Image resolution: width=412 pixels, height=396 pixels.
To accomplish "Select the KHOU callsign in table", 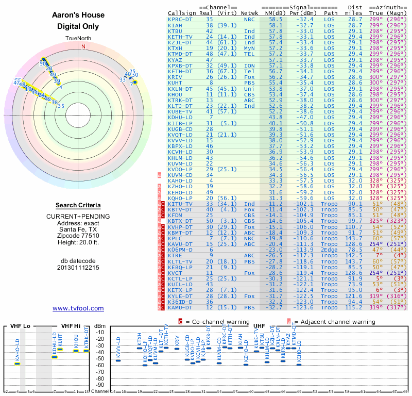I will point(175,94).
